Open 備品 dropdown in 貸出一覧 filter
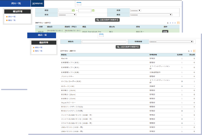 [x=151, y=15]
